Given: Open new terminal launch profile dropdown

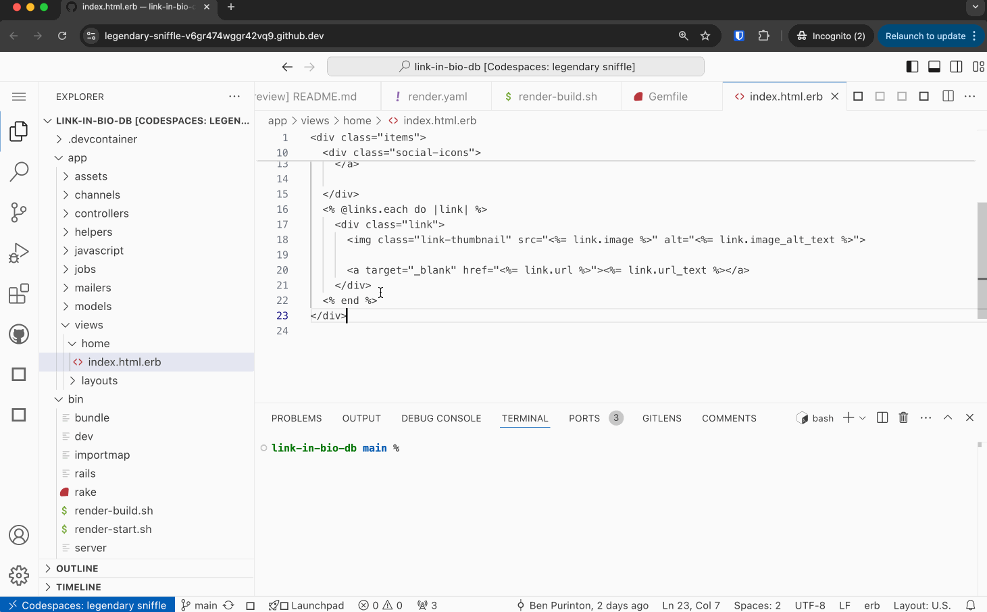Looking at the screenshot, I should pos(863,418).
